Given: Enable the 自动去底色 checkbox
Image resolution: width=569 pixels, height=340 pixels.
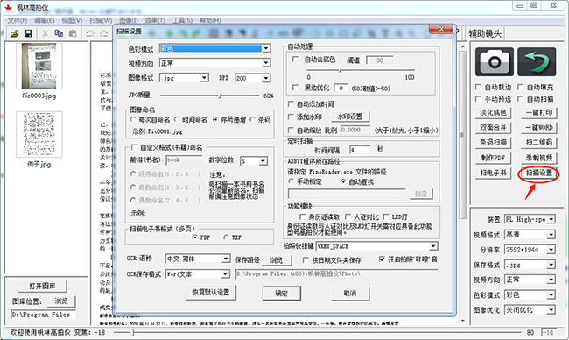Looking at the screenshot, I should [295, 59].
